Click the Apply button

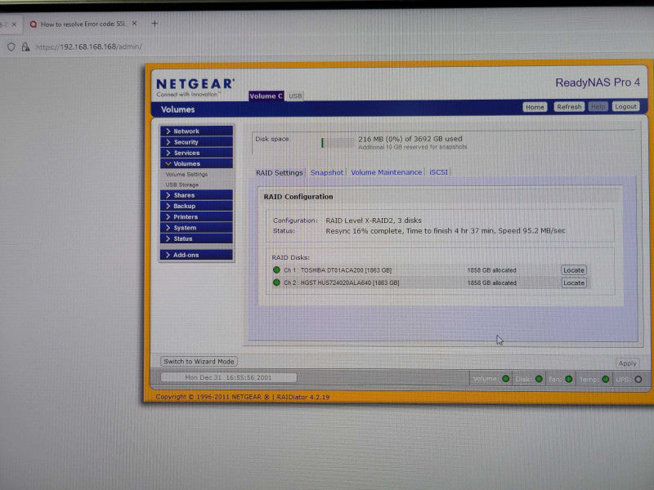coord(627,363)
